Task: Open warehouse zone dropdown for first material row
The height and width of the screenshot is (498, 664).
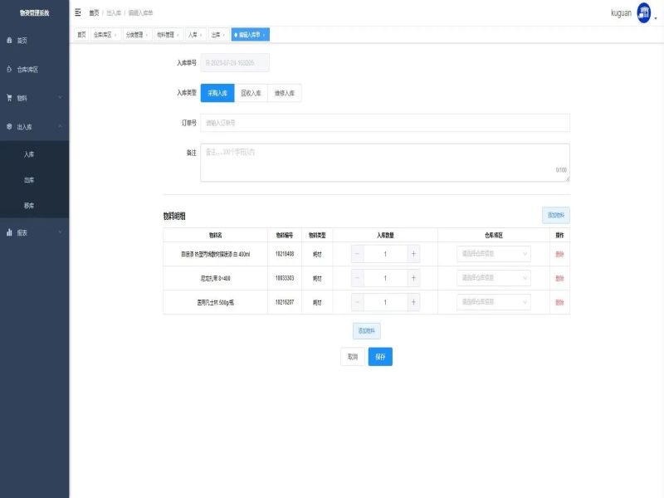Action: (494, 254)
